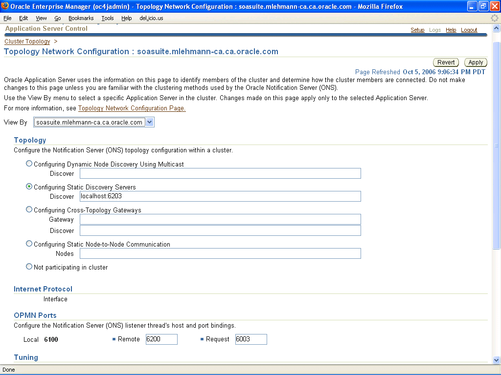
Task: Click the Discover field under Multicast option
Action: click(x=220, y=173)
